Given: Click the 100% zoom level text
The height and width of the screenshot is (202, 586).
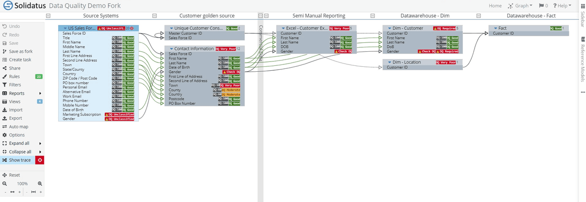Looking at the screenshot, I should point(22,183).
